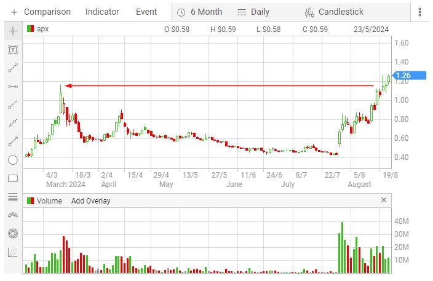Select the parallel lines retracement tool
Screen dimensions: 433x281
pyautogui.click(x=13, y=197)
